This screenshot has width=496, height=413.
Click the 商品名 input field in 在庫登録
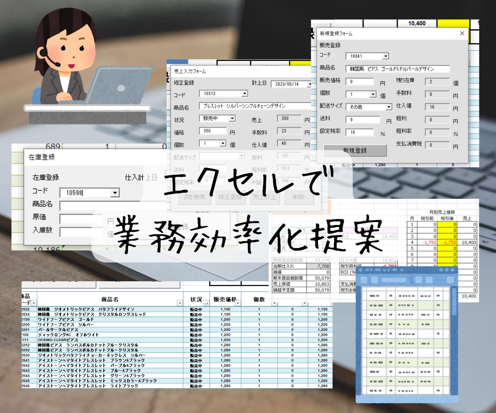[114, 205]
